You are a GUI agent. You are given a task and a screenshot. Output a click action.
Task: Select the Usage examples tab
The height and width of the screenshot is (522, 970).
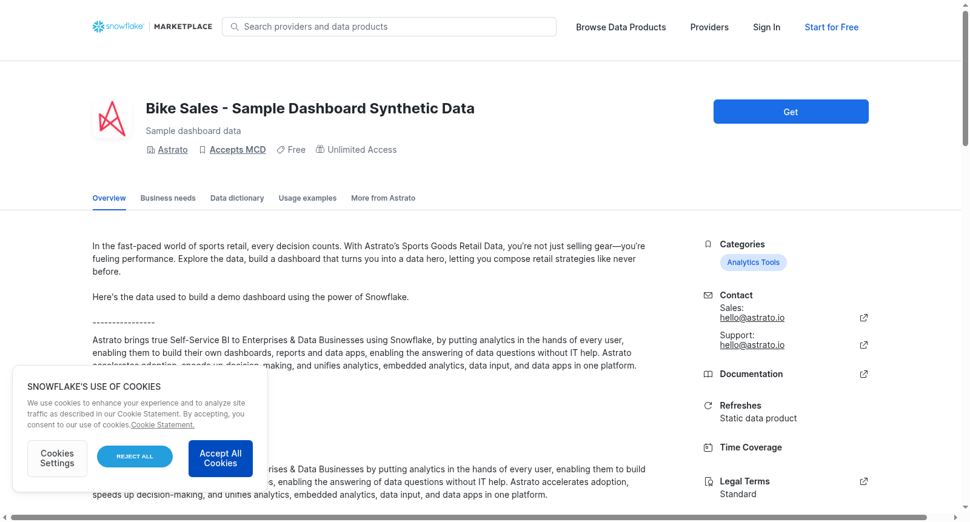point(307,198)
